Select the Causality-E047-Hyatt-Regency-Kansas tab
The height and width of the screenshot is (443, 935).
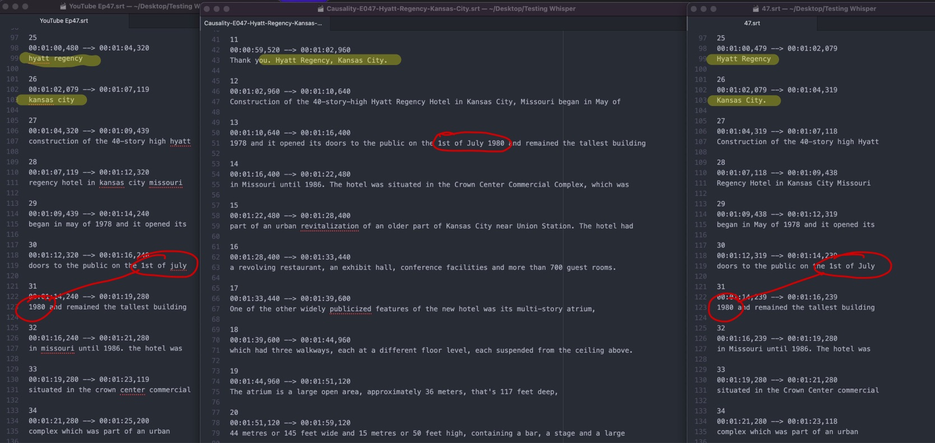coord(262,23)
